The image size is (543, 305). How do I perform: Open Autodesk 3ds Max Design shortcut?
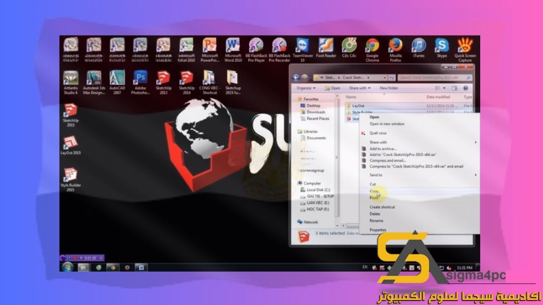(x=94, y=83)
